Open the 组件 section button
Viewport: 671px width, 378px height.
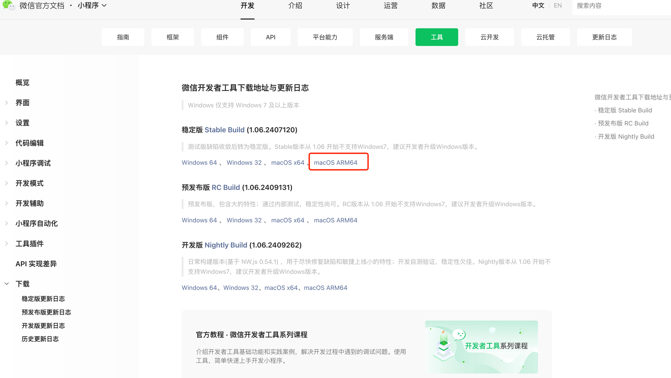click(x=222, y=37)
